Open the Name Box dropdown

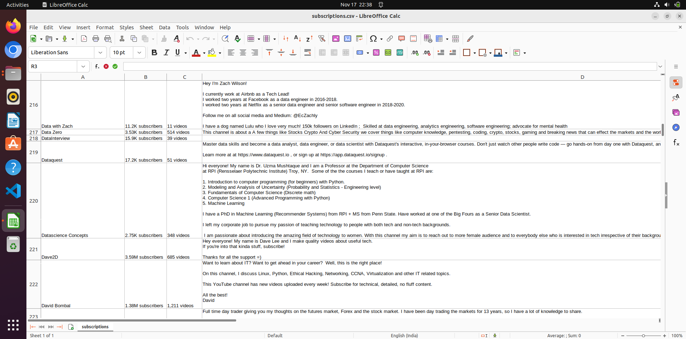83,66
